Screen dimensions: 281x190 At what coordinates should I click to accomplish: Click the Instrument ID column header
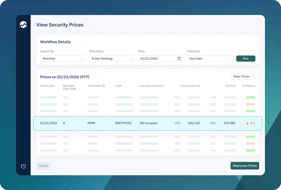96,86
